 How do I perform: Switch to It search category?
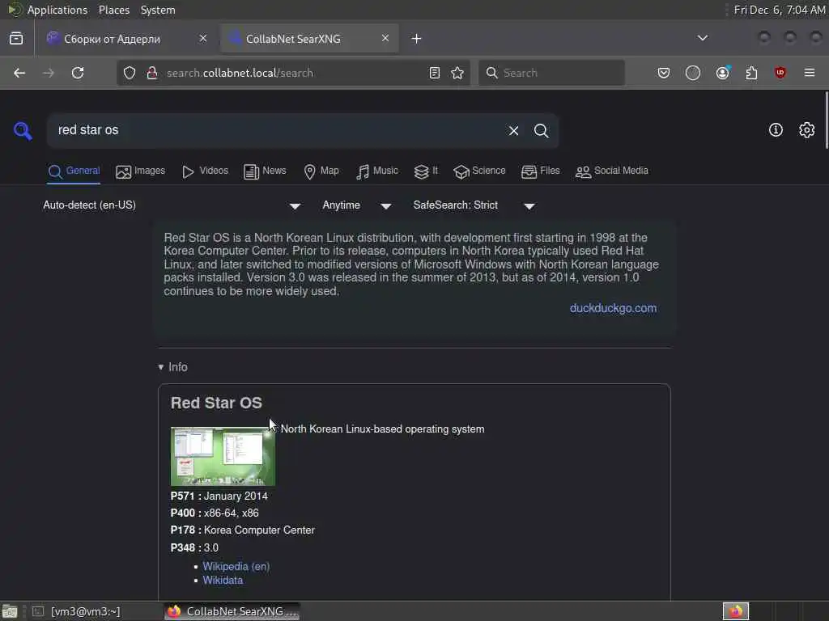coord(426,171)
